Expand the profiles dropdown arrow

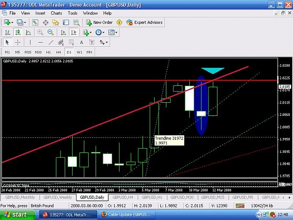point(25,23)
